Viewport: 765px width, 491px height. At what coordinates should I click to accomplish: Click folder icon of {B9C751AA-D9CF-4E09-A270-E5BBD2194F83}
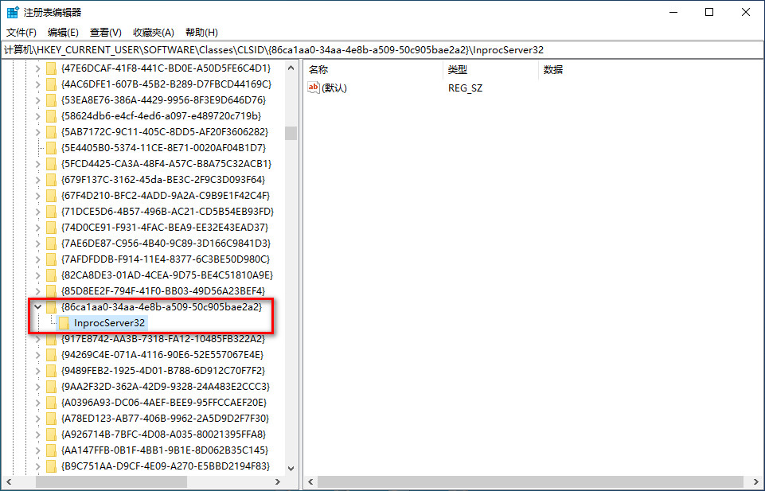pos(52,466)
